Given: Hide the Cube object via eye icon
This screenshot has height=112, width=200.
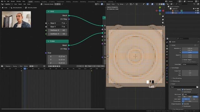Looking at the screenshot, I should (196, 13).
